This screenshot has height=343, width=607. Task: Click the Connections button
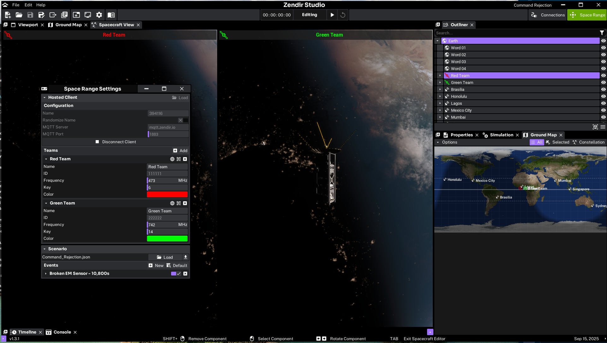pos(548,15)
